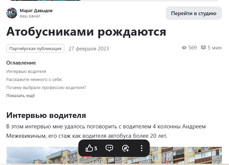Click the reading time book icon

coord(203,47)
